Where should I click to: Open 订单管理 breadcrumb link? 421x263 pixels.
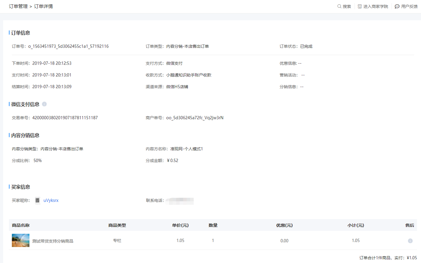click(x=18, y=6)
